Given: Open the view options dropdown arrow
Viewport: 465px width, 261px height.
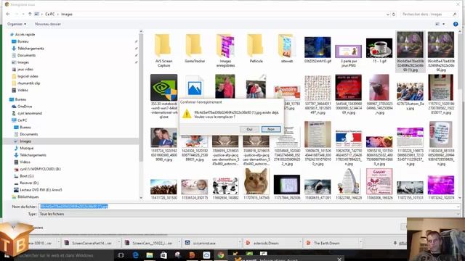Looking at the screenshot, I should pos(444,24).
